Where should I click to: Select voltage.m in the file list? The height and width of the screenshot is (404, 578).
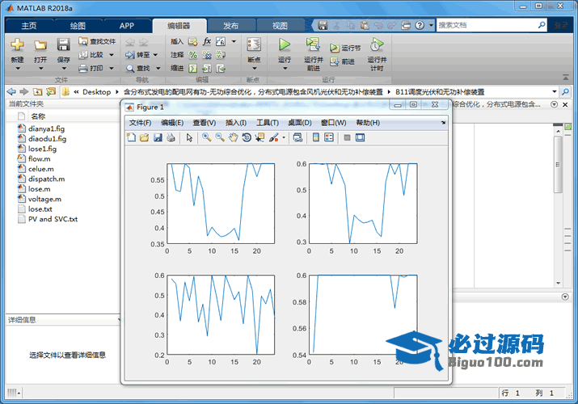[x=44, y=199]
